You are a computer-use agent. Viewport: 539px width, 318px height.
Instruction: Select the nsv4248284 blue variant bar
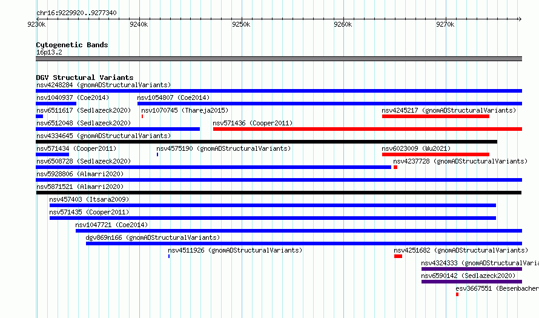[x=279, y=91]
